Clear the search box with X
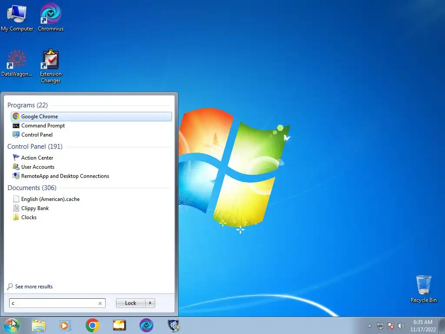Viewport: 445px width, 334px height. [x=100, y=303]
